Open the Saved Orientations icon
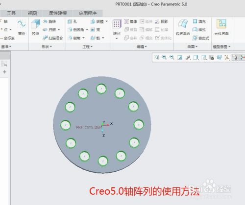Image resolution: width=245 pixels, height=205 pixels. click(x=203, y=57)
